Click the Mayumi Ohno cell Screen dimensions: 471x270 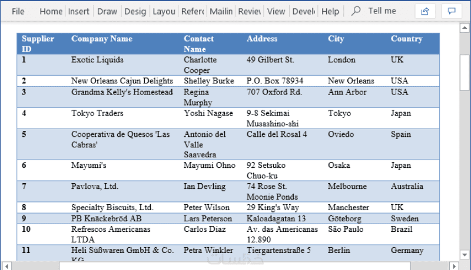211,170
